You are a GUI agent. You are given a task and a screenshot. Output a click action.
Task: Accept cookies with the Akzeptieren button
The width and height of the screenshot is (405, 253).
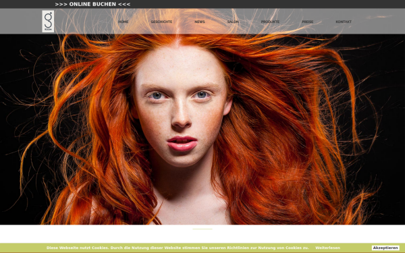tap(385, 248)
